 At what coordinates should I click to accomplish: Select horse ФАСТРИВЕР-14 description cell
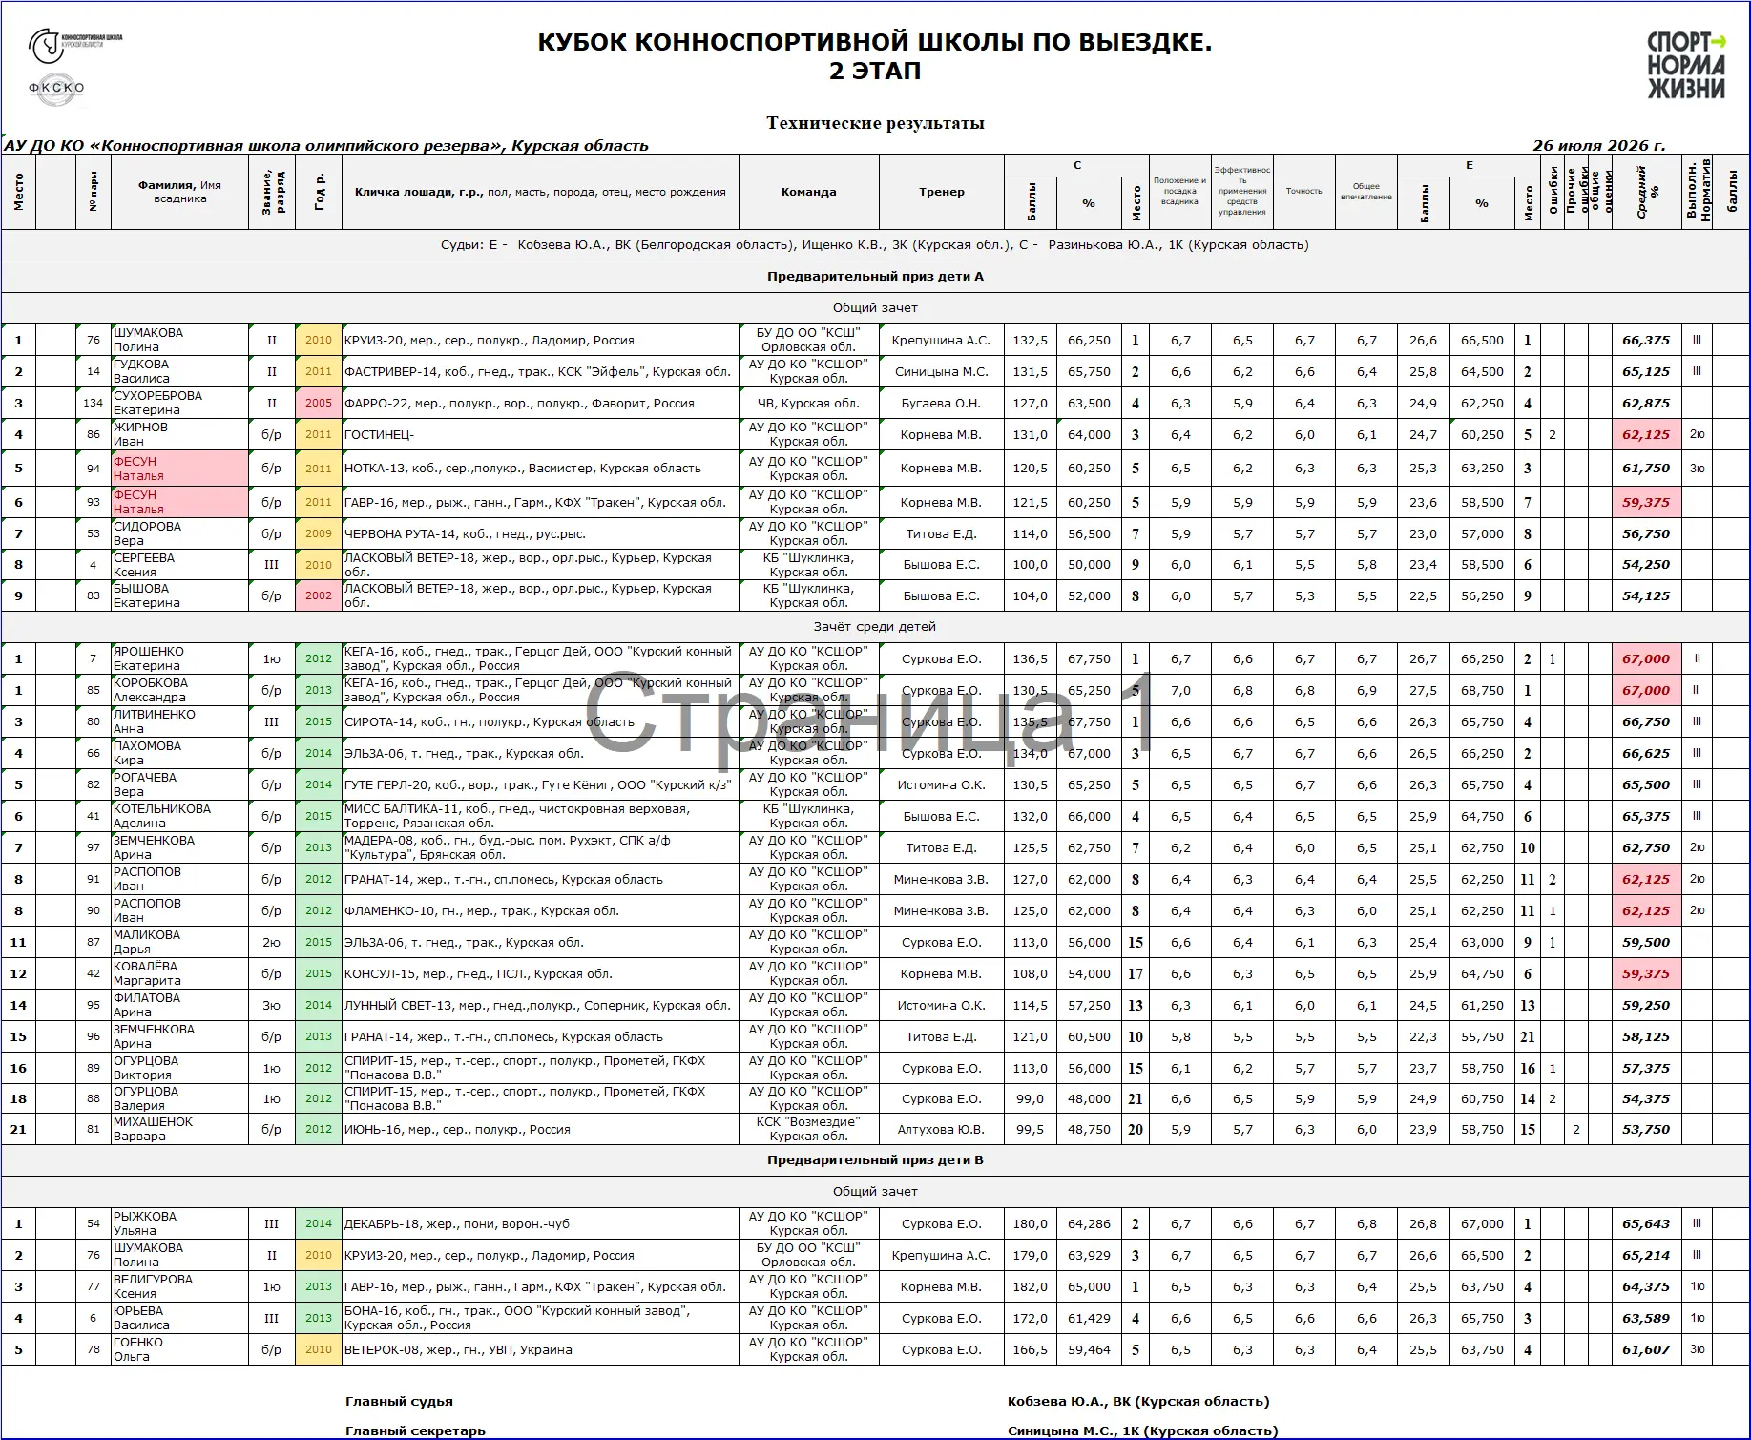[540, 371]
